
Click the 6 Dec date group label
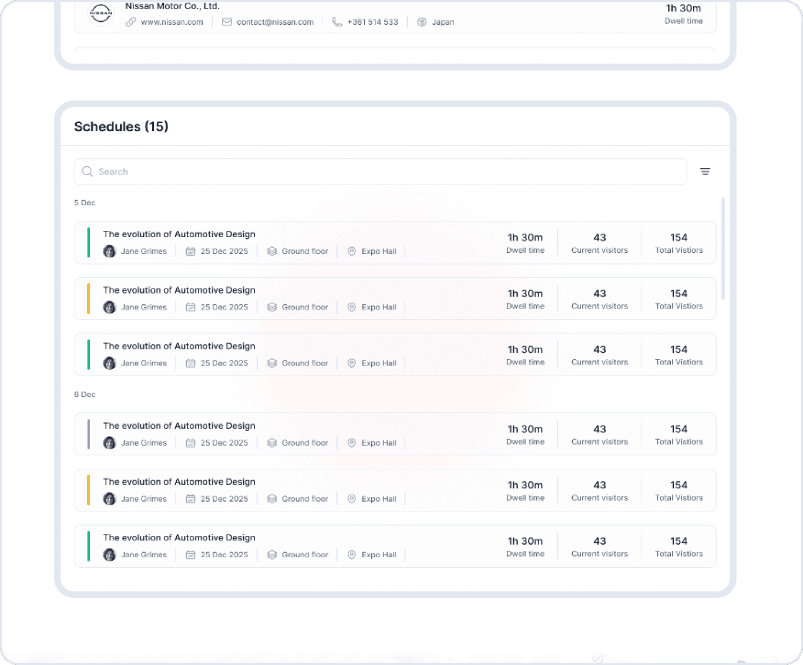tap(85, 394)
